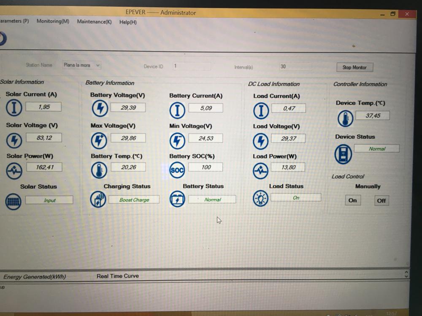Click the Device Status Normal field
422x316 pixels.
pos(376,148)
